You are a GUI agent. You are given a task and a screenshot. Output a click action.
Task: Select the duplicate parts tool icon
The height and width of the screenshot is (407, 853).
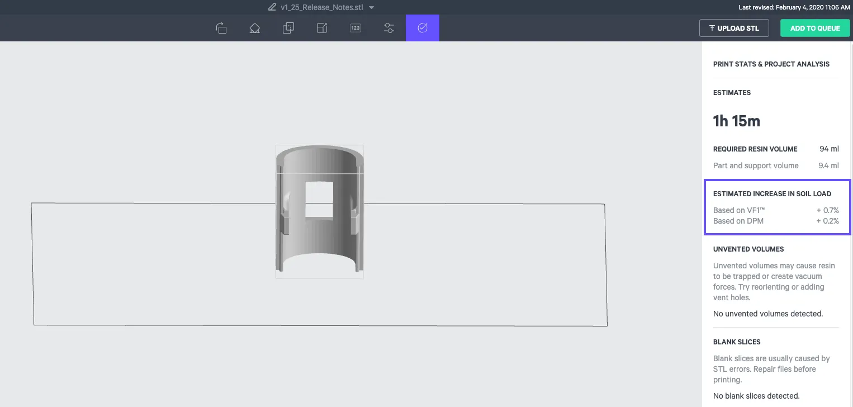point(288,28)
